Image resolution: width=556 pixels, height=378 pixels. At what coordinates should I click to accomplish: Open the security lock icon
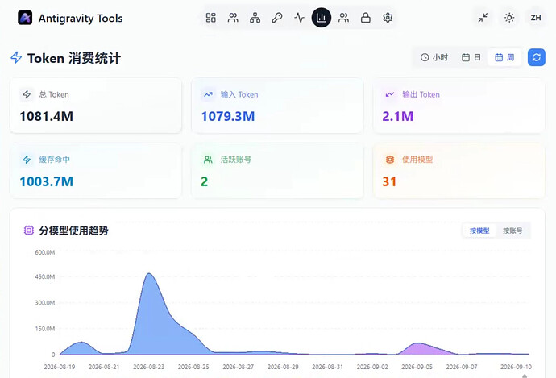366,18
